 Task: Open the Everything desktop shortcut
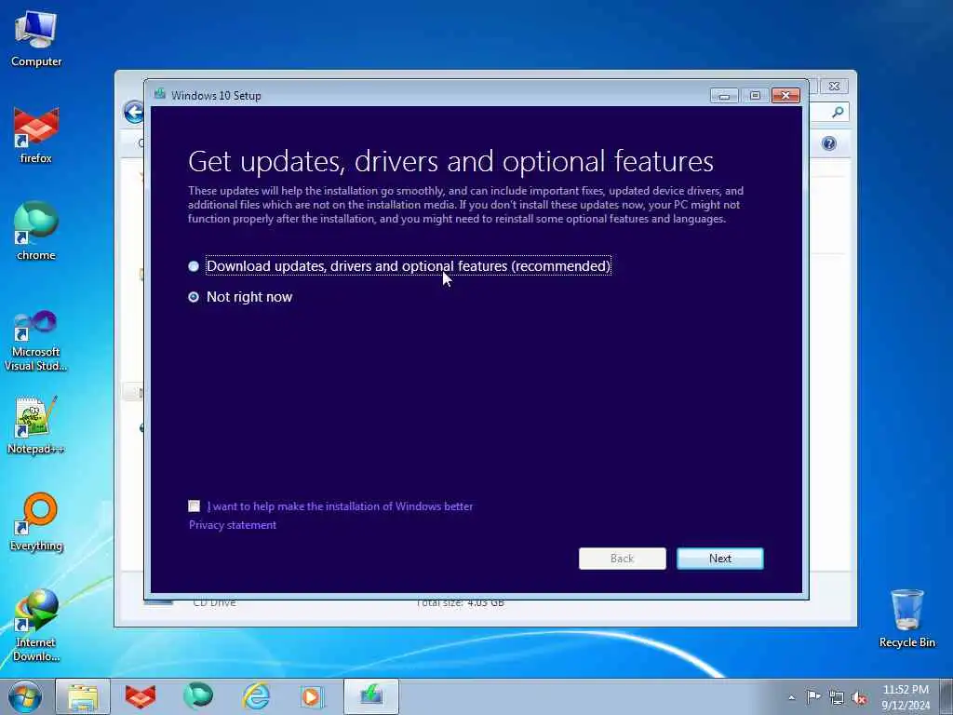(36, 521)
